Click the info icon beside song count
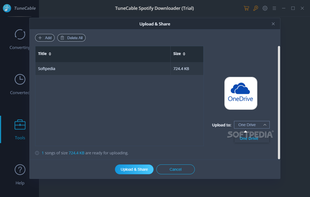310x197 pixels. [x=37, y=153]
